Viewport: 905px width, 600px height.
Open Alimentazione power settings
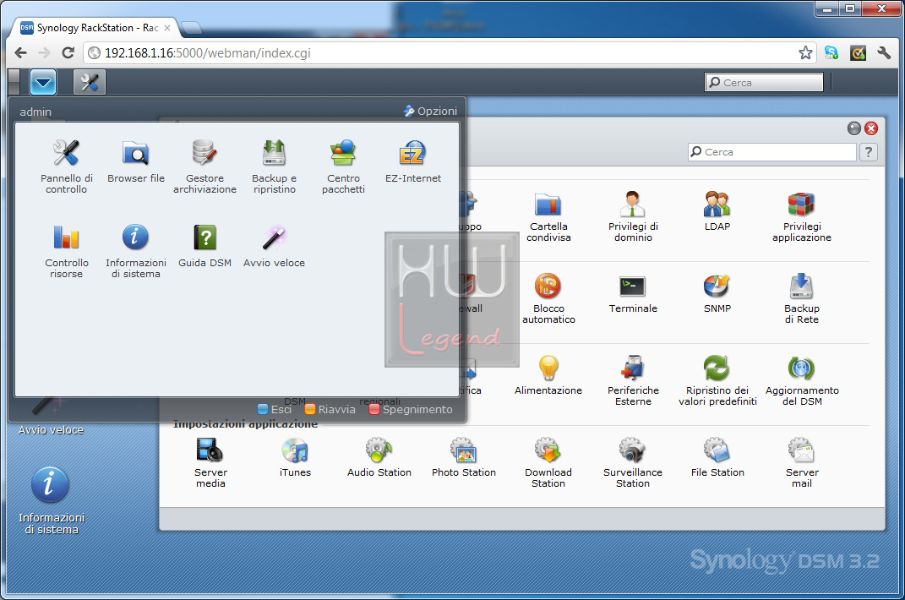click(548, 375)
